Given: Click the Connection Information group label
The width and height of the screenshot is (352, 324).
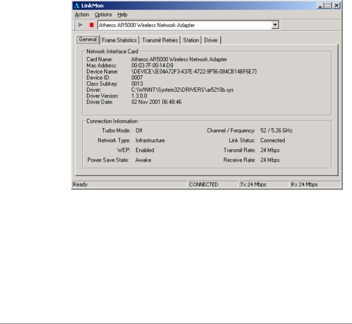Looking at the screenshot, I should pyautogui.click(x=112, y=121).
